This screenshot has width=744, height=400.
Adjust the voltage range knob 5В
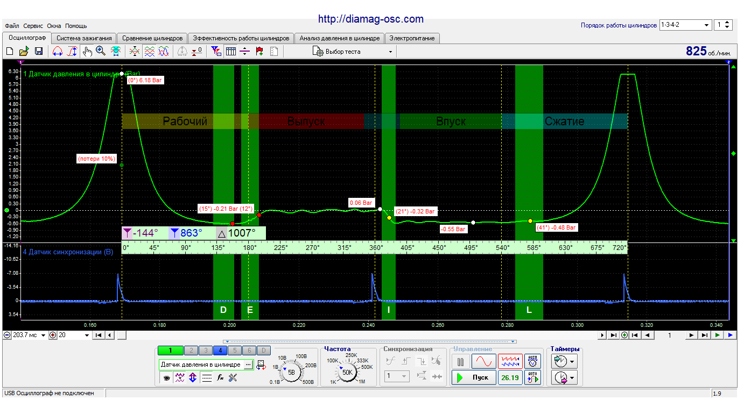[x=291, y=372]
